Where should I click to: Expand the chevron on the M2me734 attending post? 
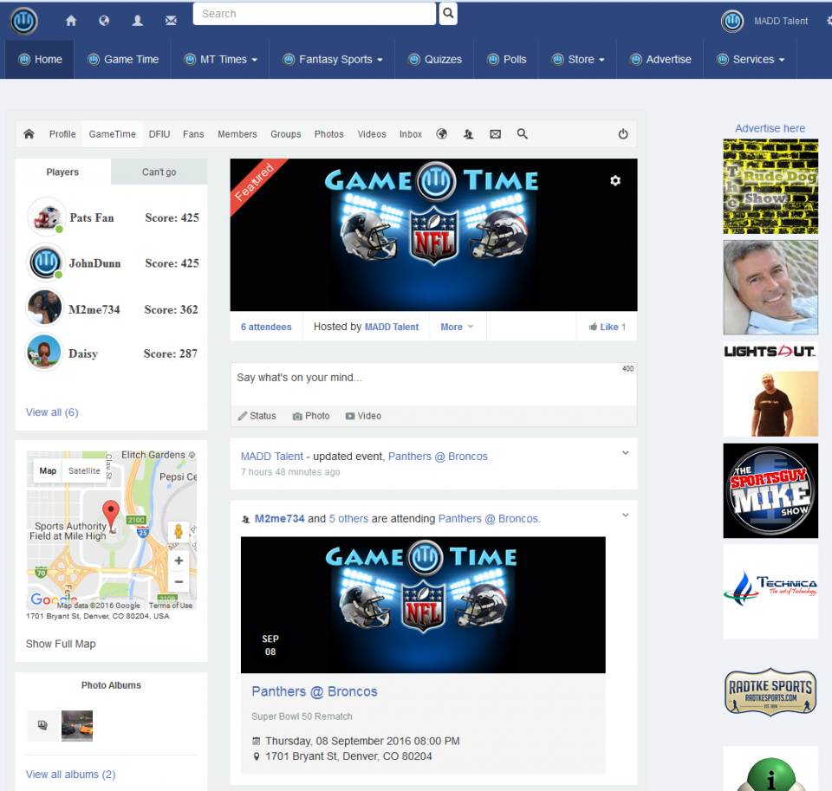(x=626, y=515)
